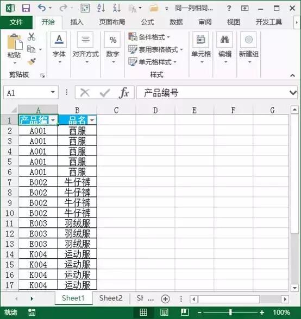This screenshot has width=301, height=319.
Task: Click the vertical scrollbar down arrow
Action: (294, 288)
